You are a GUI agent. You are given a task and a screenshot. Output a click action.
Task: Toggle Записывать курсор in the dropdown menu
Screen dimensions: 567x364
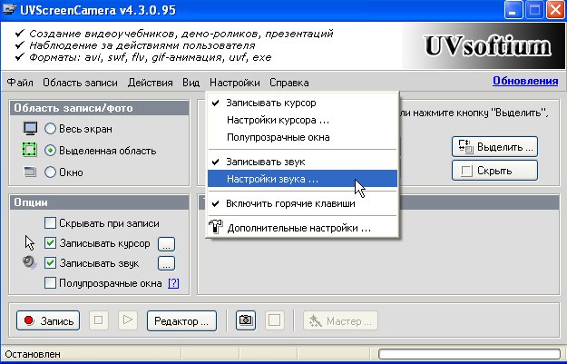[302, 103]
